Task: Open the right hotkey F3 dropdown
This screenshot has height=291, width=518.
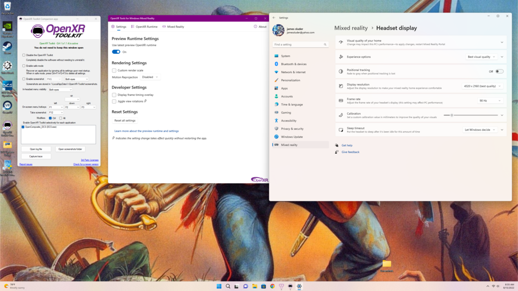Action: pos(88,107)
